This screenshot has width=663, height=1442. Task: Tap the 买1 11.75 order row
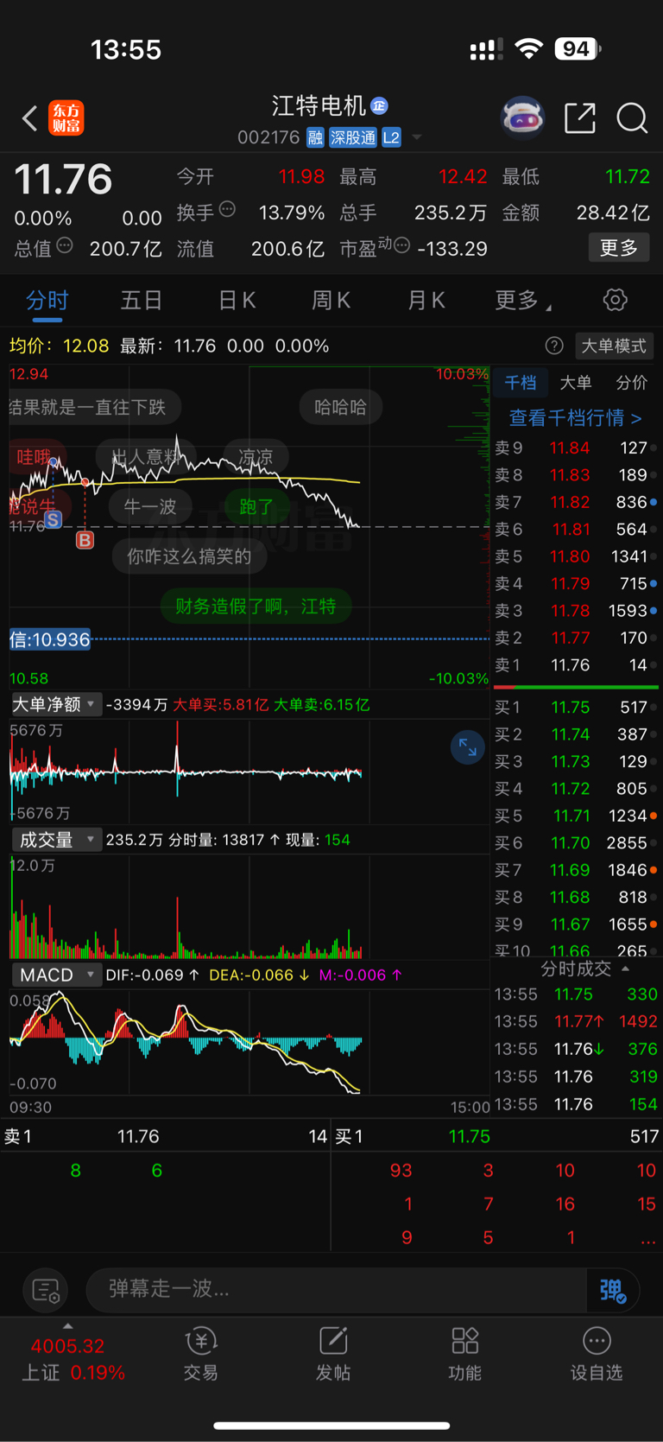tap(576, 707)
